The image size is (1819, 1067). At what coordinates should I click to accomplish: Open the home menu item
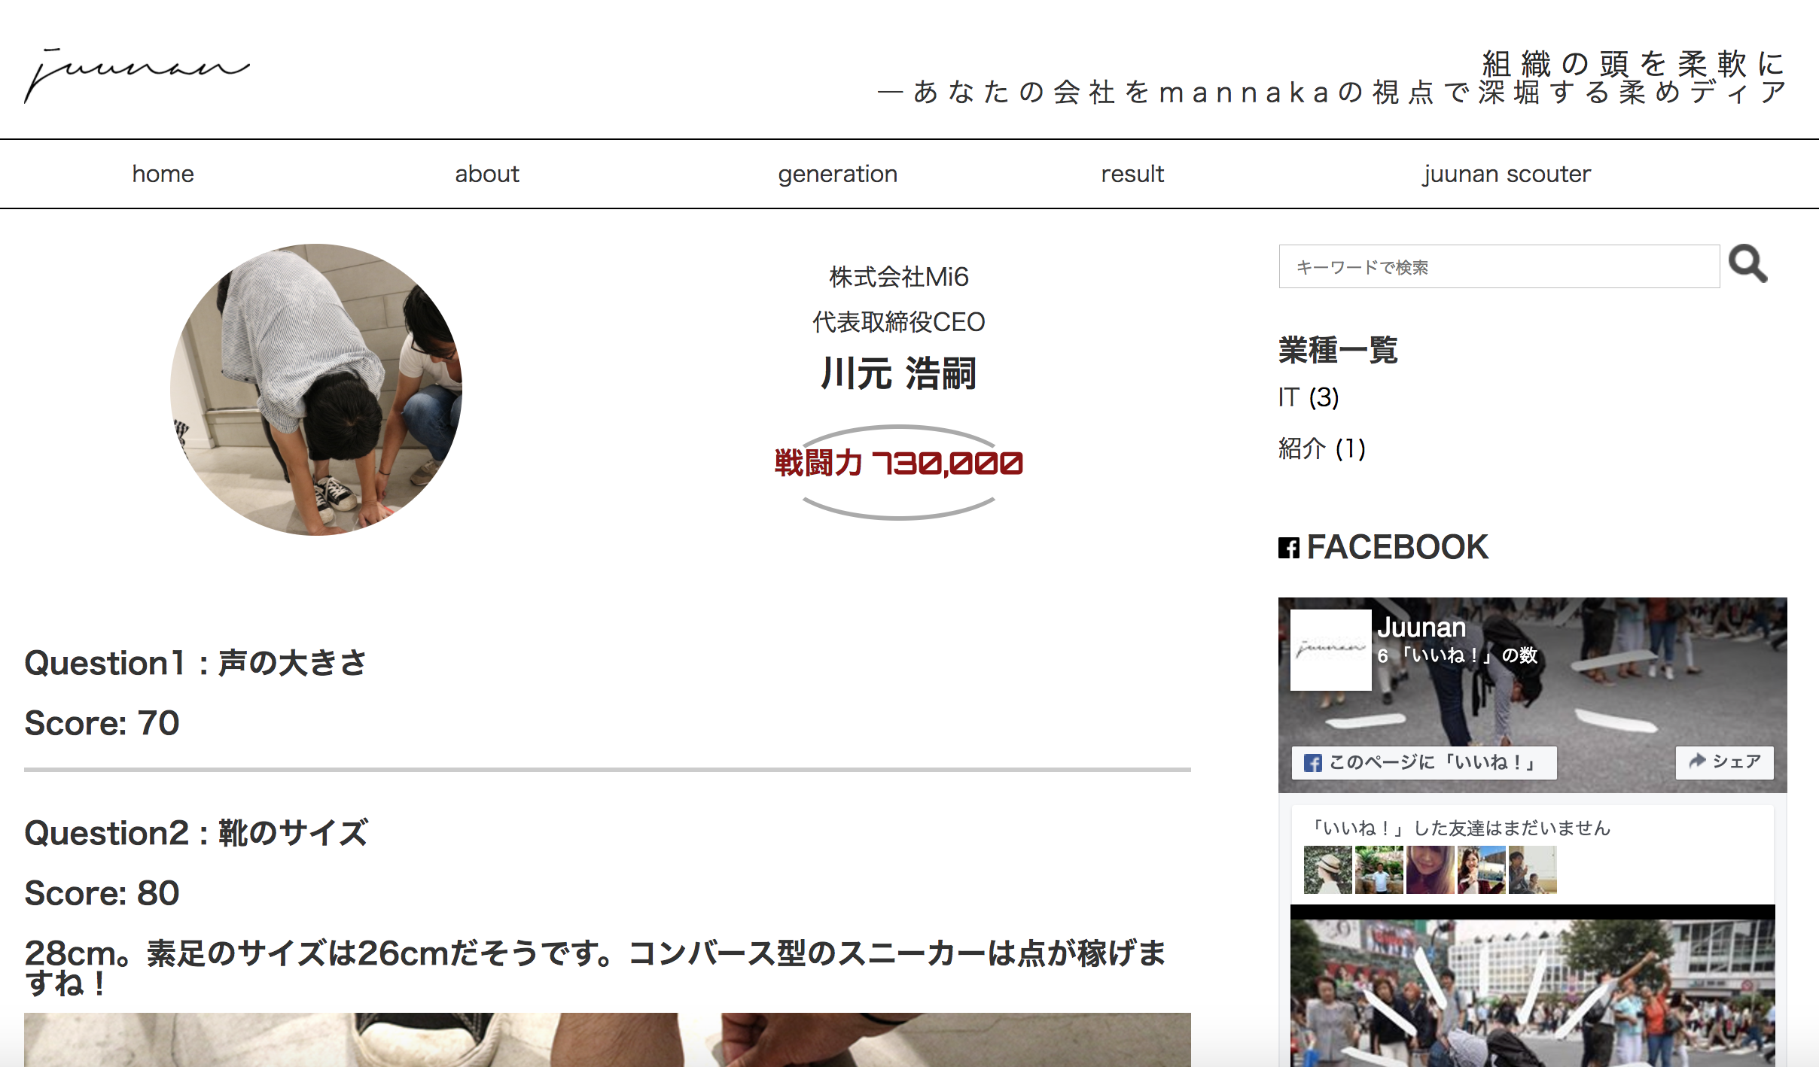click(x=163, y=174)
